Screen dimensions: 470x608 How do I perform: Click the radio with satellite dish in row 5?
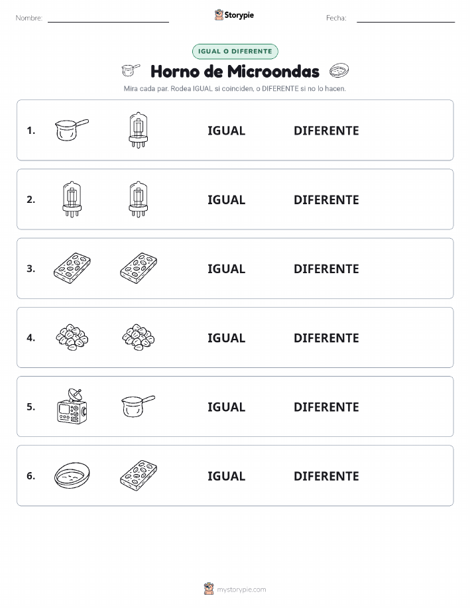pyautogui.click(x=72, y=406)
